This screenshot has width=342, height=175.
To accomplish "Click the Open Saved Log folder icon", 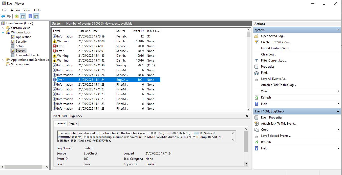I will pyautogui.click(x=256, y=36).
